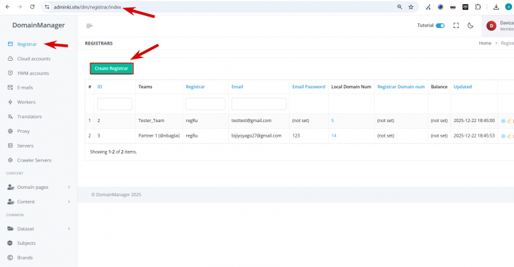514x267 pixels.
Task: Open Subjects in the sidebar
Action: pos(26,243)
